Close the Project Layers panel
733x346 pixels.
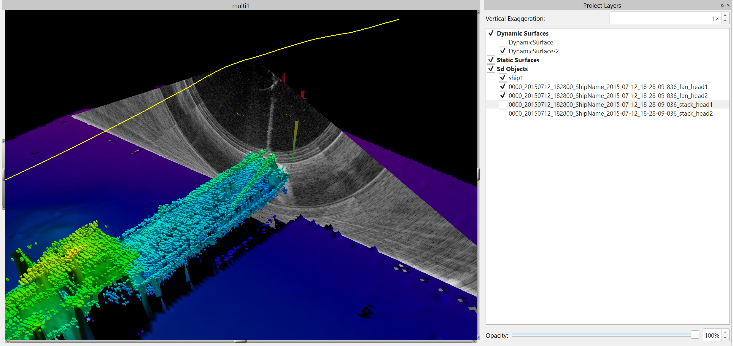(x=728, y=5)
